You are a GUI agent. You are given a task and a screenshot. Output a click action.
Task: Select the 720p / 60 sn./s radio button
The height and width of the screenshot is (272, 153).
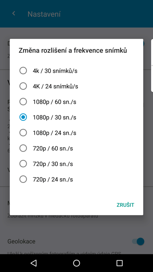23,148
